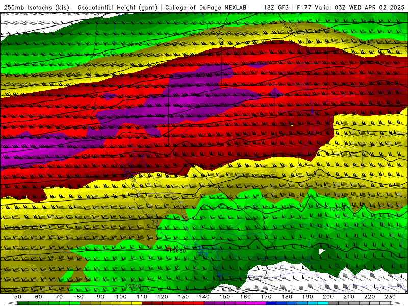Click the darkest green swatch on the color bar

point(22,303)
